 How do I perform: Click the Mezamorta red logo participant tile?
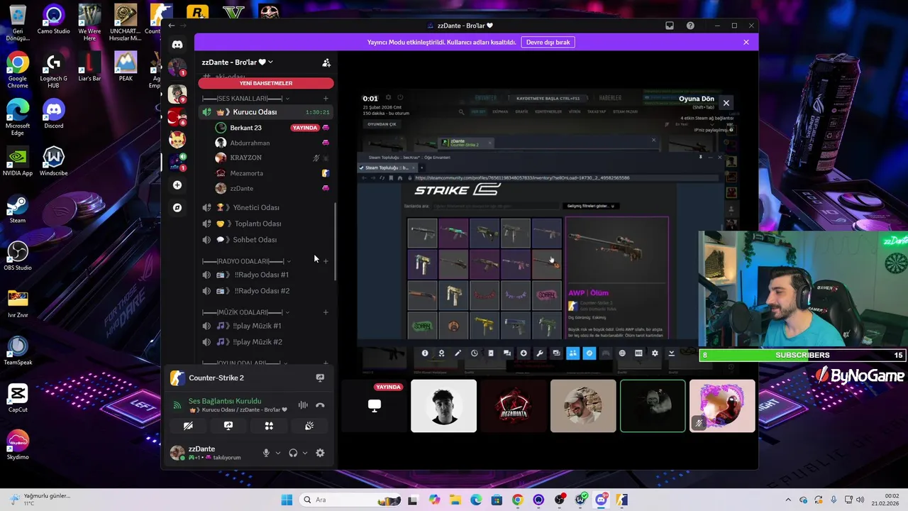pyautogui.click(x=514, y=406)
